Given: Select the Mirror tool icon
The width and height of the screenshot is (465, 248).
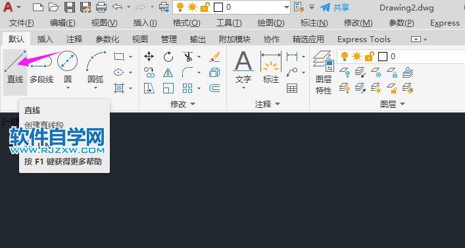Looking at the screenshot, I should (168, 72).
